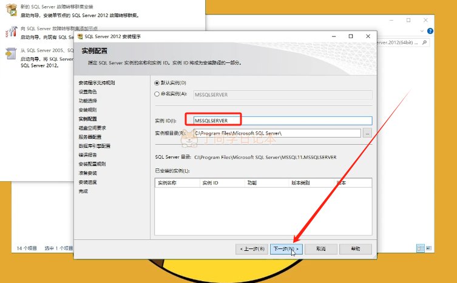457x283 pixels.
Task: Click the 功能 column header
Action: coord(266,183)
